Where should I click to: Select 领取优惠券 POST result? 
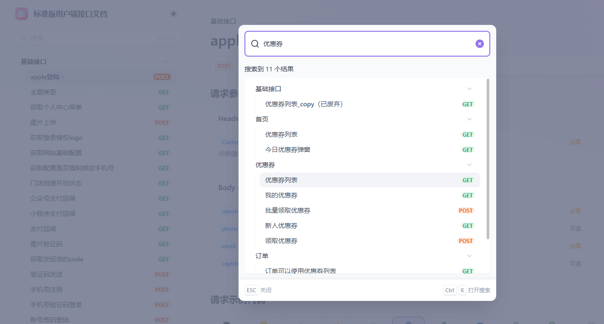click(281, 241)
